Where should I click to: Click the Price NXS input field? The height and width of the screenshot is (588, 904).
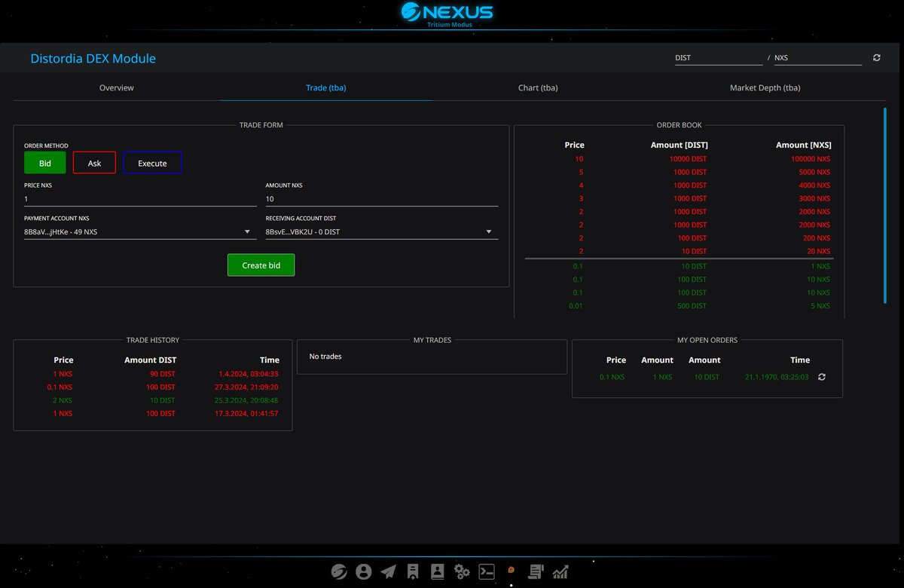140,199
